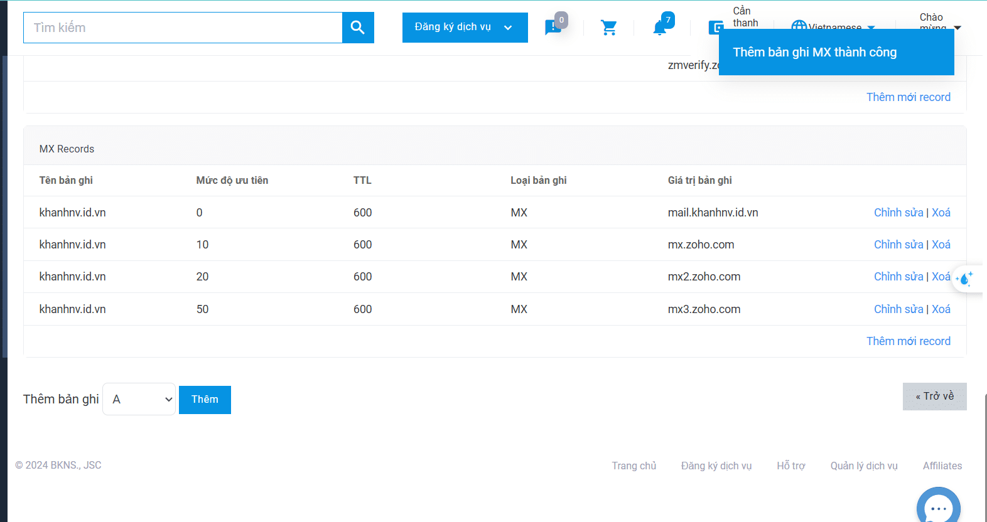Screen dimensions: 987x522
Task: Click priority value 10 cell
Action: pos(202,245)
